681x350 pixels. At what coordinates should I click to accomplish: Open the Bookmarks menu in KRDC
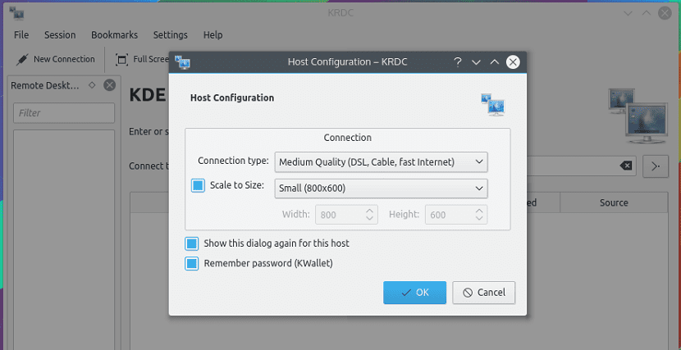point(114,35)
